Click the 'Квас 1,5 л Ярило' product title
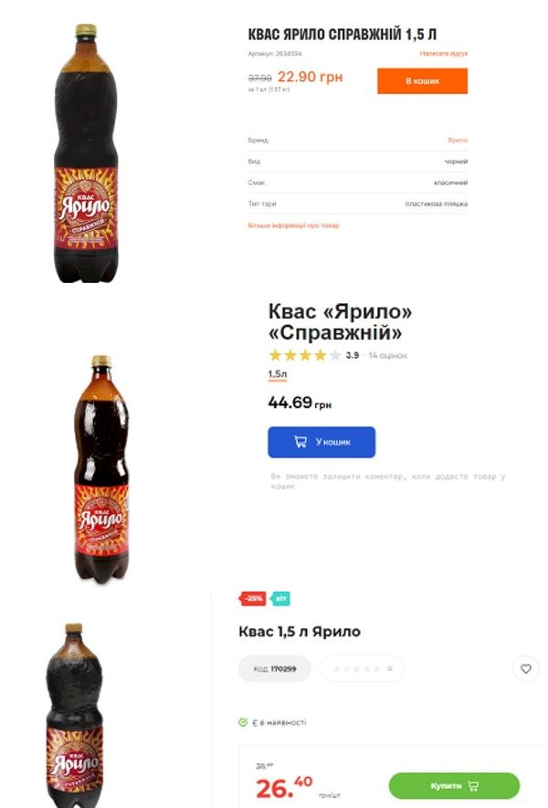This screenshot has width=548, height=808. coord(300,632)
